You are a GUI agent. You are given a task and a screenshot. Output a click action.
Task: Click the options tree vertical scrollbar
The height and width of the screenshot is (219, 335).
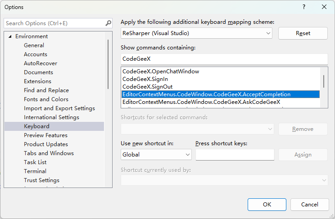[x=108, y=63]
